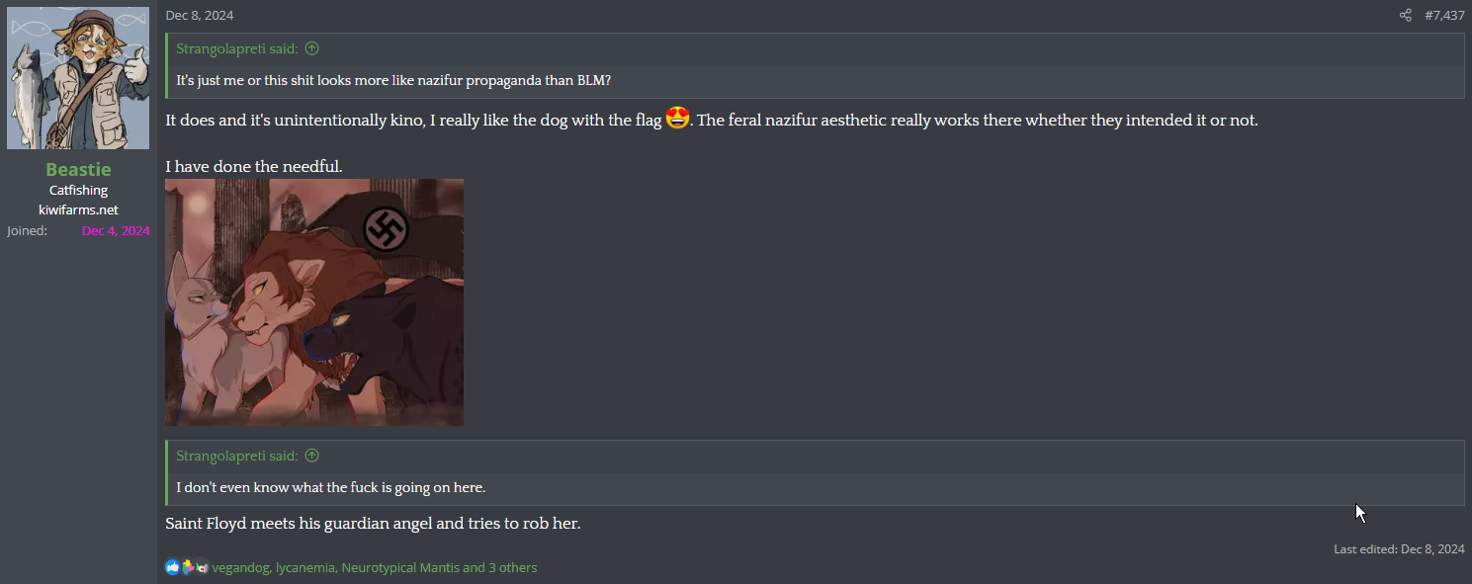The height and width of the screenshot is (584, 1472).
Task: Click vegandog in reactions list
Action: point(240,567)
